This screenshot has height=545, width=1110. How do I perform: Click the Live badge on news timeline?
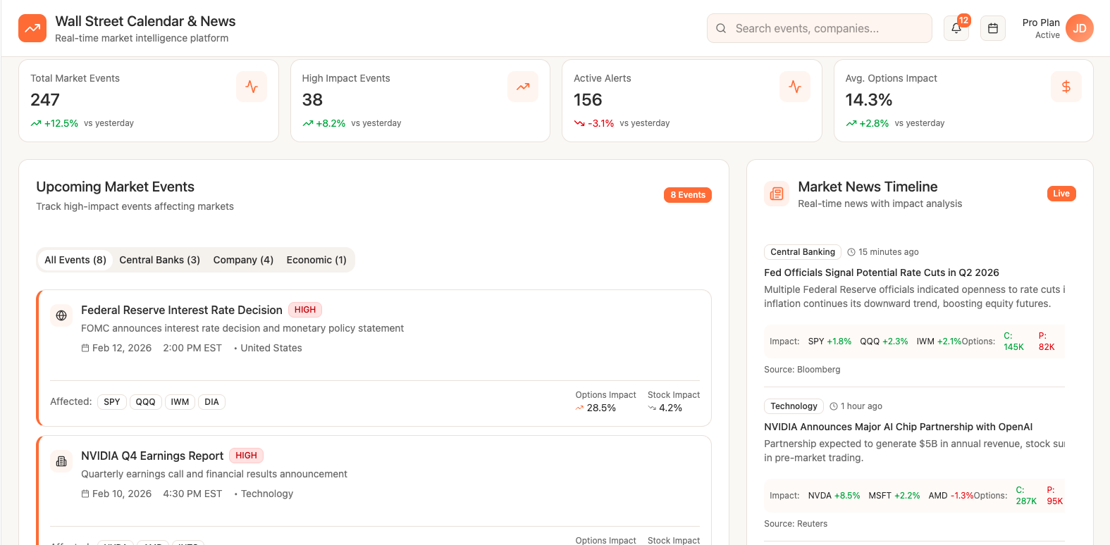(1061, 194)
